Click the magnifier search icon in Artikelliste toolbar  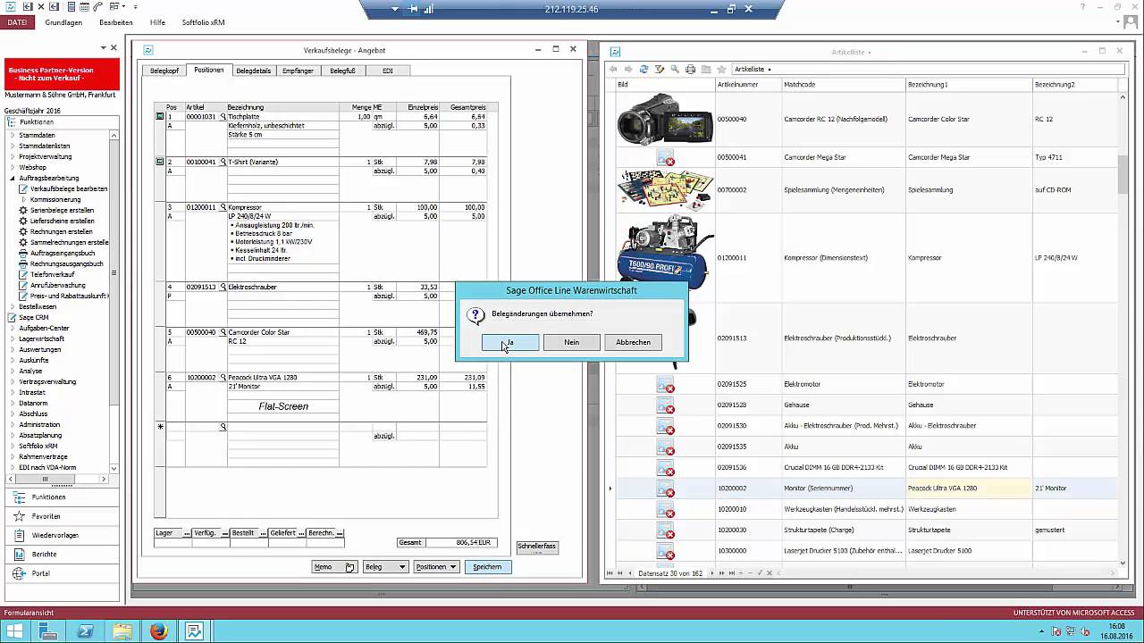click(675, 69)
